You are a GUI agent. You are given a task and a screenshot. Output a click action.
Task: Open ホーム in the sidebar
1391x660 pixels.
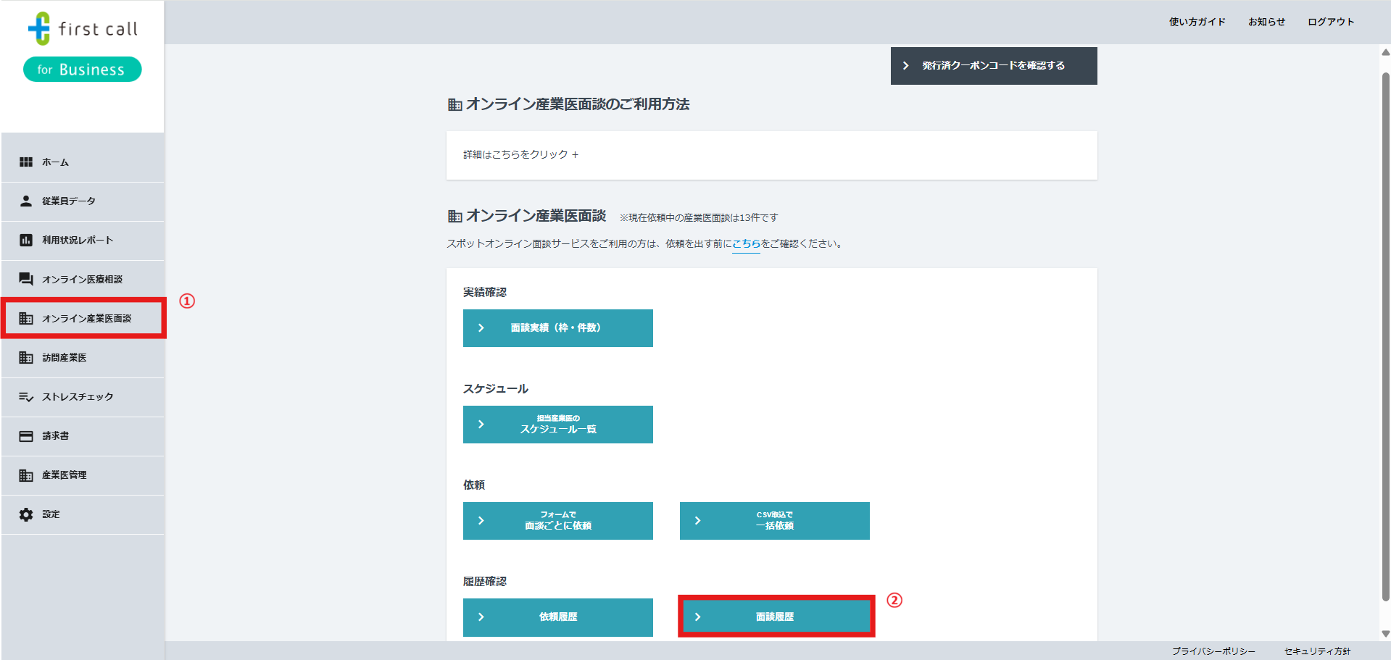pos(83,162)
